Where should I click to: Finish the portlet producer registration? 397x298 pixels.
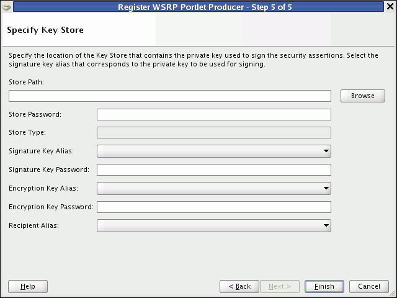pyautogui.click(x=324, y=286)
